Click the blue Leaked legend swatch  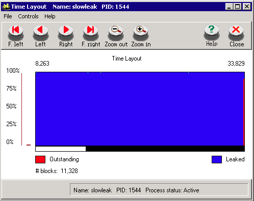pos(217,159)
